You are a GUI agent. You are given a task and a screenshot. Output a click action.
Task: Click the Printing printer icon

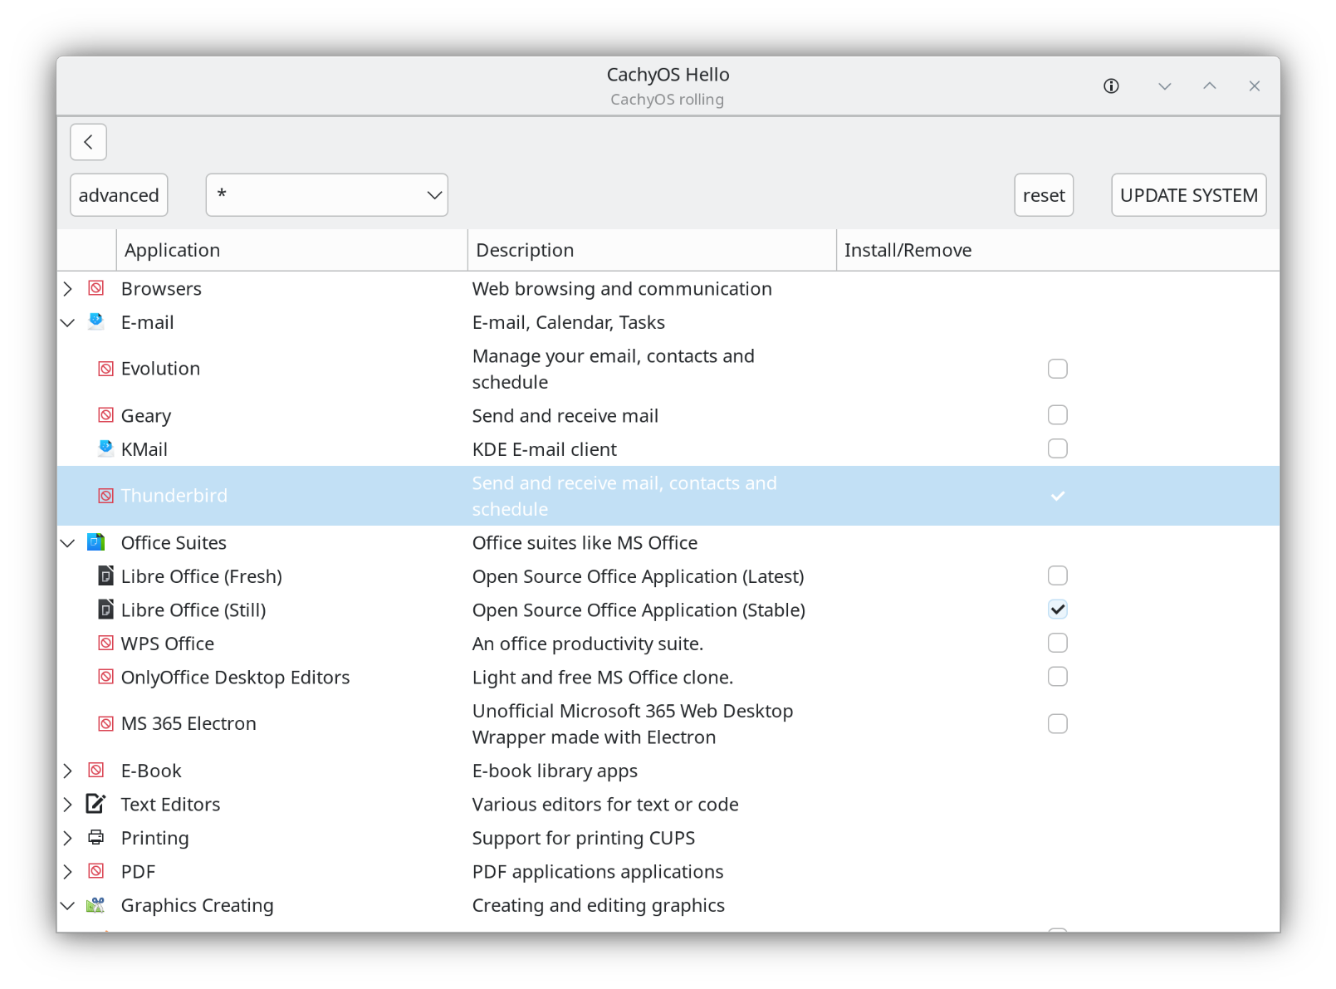pos(96,837)
